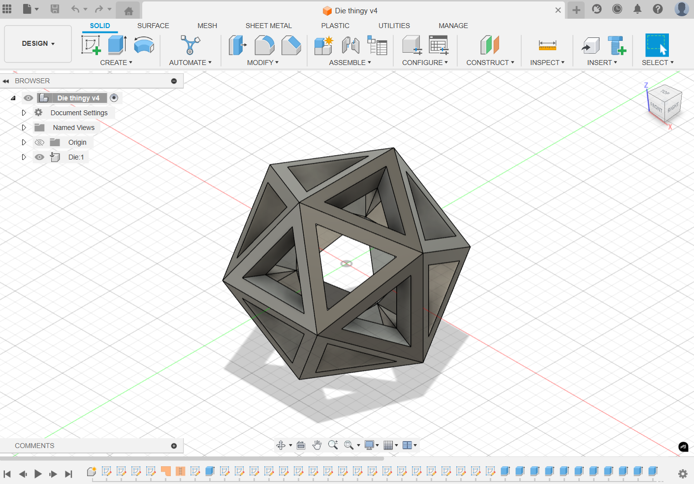Redo the last action
Viewport: 694px width, 484px height.
pyautogui.click(x=99, y=9)
